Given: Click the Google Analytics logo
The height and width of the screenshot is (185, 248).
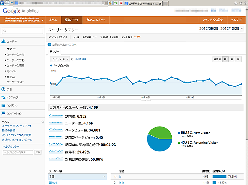Looking at the screenshot, I should [21, 11].
